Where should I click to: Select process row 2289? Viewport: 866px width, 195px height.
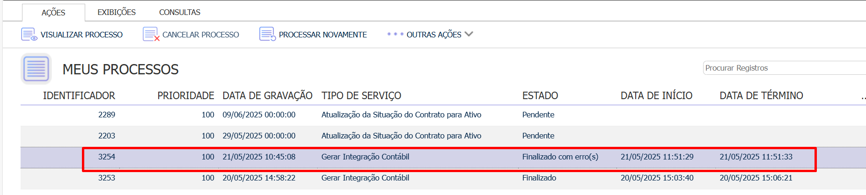pyautogui.click(x=443, y=115)
